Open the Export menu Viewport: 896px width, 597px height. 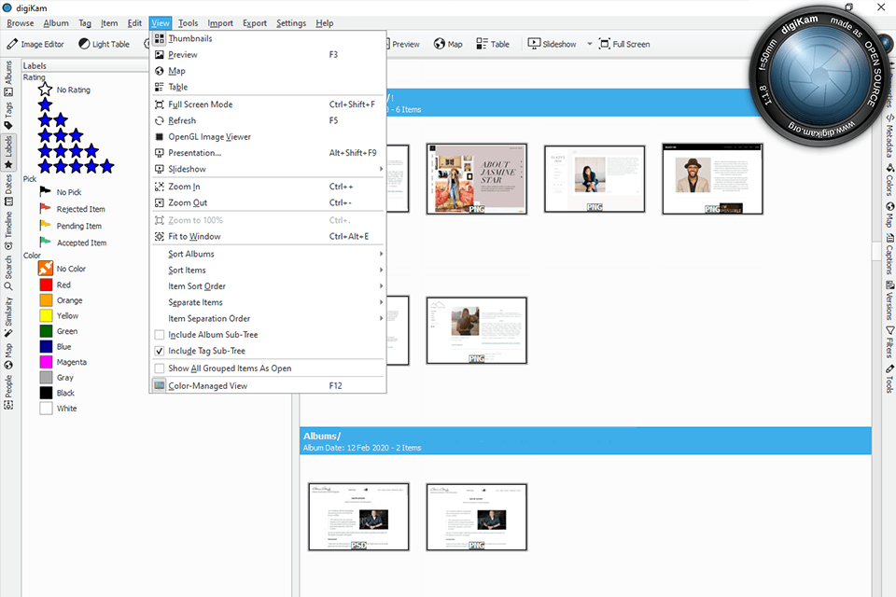pos(254,23)
